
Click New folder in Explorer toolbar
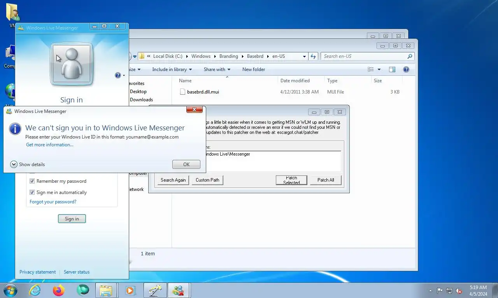(254, 69)
